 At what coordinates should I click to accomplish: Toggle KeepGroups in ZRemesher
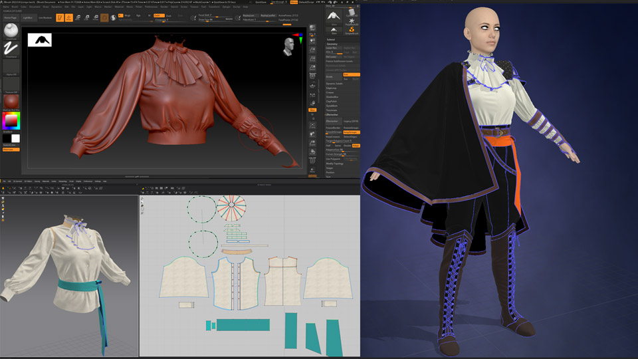[352, 132]
